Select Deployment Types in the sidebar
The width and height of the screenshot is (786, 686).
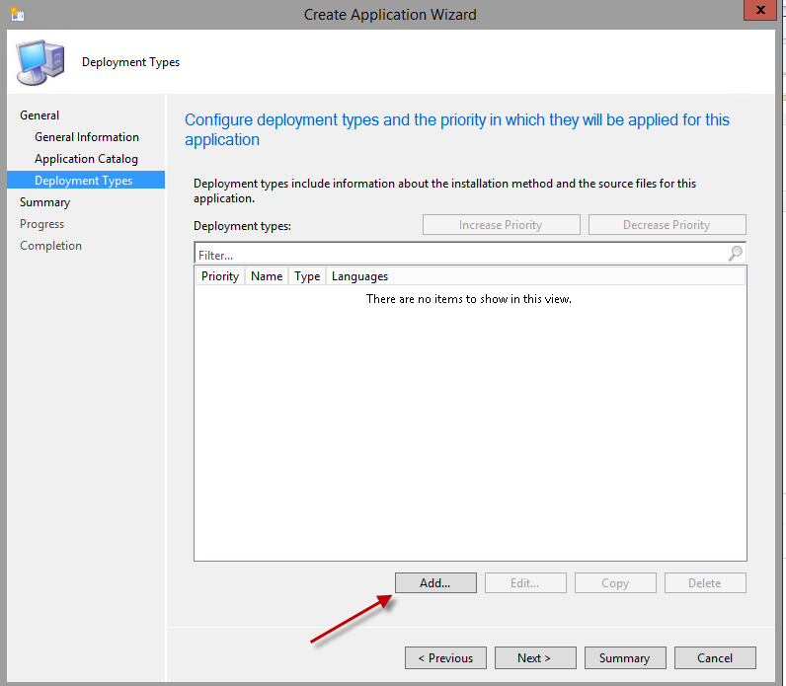click(x=83, y=181)
